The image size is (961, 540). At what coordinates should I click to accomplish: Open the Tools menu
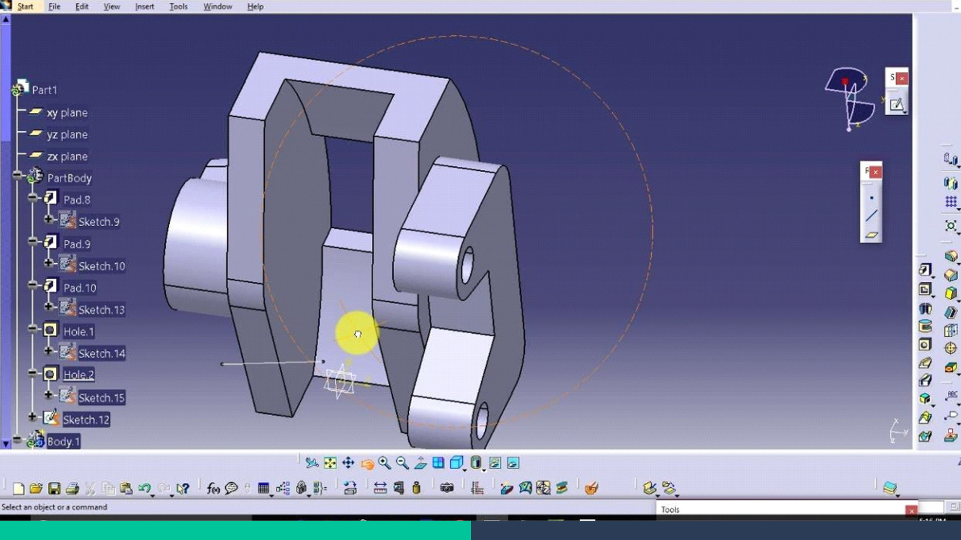point(178,7)
